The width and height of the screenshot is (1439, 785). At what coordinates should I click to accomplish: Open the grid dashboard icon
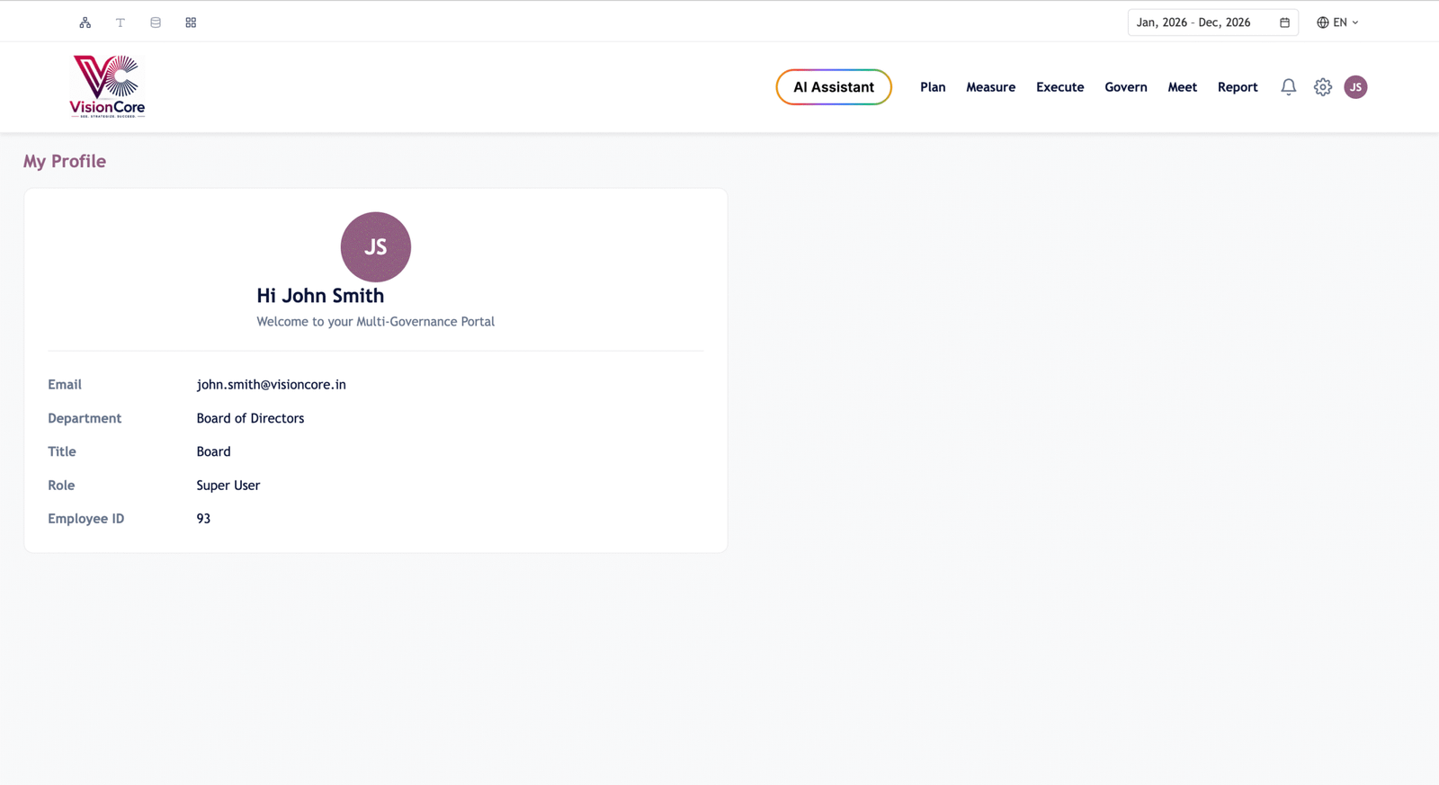point(191,22)
